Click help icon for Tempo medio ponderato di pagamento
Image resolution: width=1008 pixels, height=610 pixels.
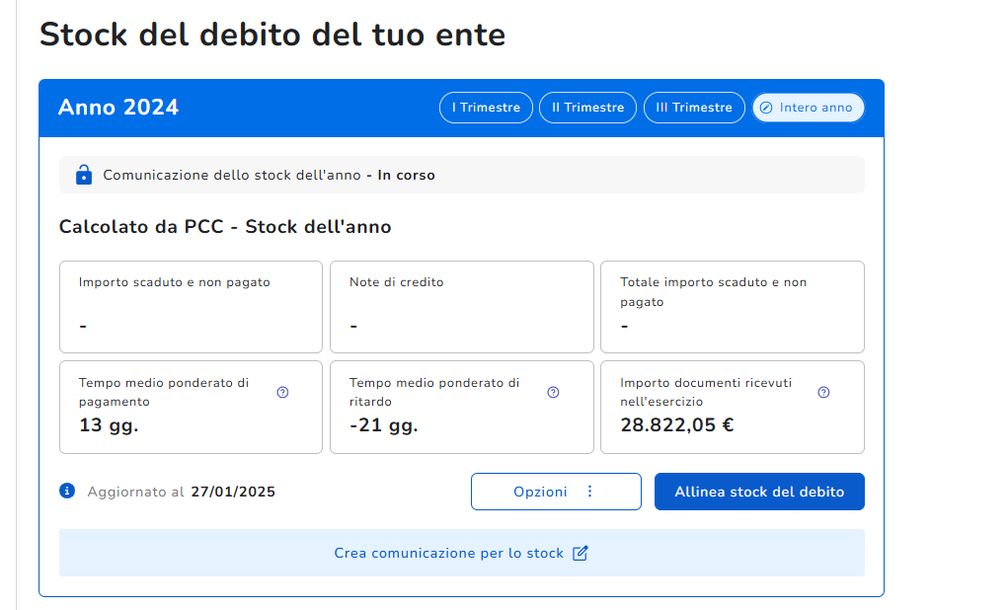pos(282,392)
